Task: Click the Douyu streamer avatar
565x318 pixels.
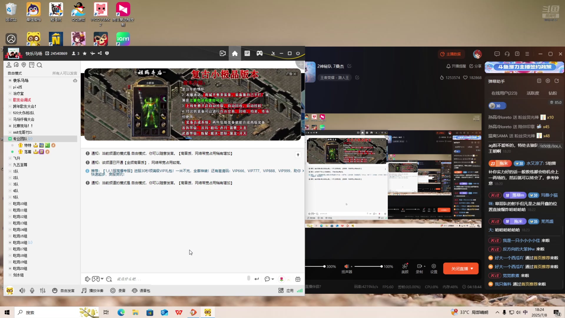Action: pyautogui.click(x=477, y=54)
